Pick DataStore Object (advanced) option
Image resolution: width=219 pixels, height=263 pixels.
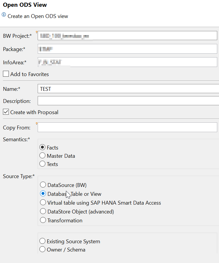43,211
